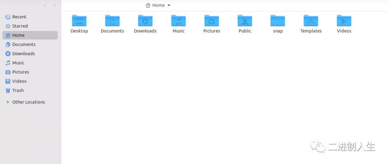Viewport: 388px width, 164px height.
Task: Open the Documents folder icon
Action: pyautogui.click(x=112, y=21)
